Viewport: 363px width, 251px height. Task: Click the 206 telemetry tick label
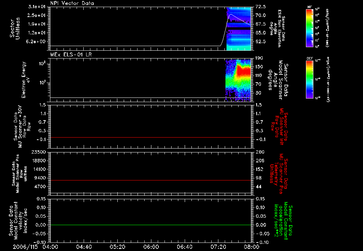tap(259, 161)
